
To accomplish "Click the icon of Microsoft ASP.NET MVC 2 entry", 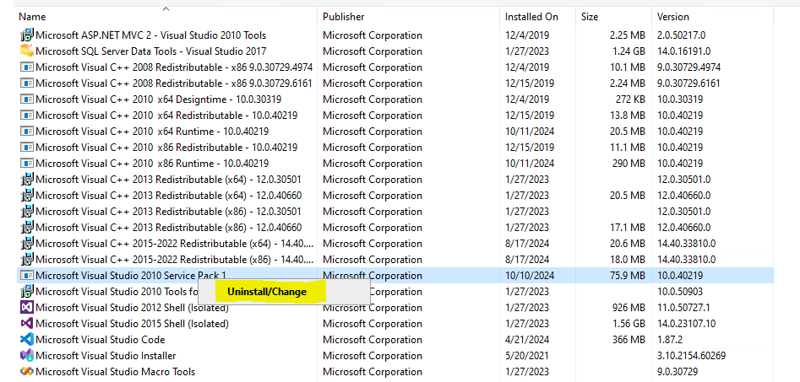I will 26,35.
